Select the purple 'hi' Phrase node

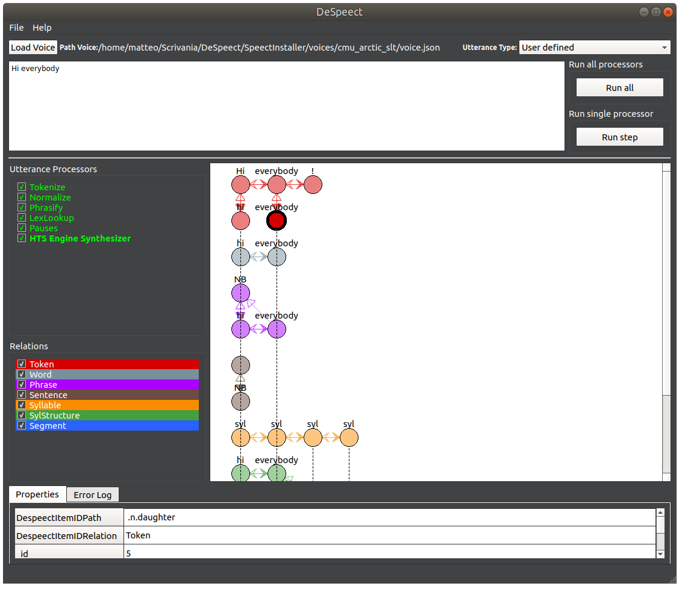(240, 329)
